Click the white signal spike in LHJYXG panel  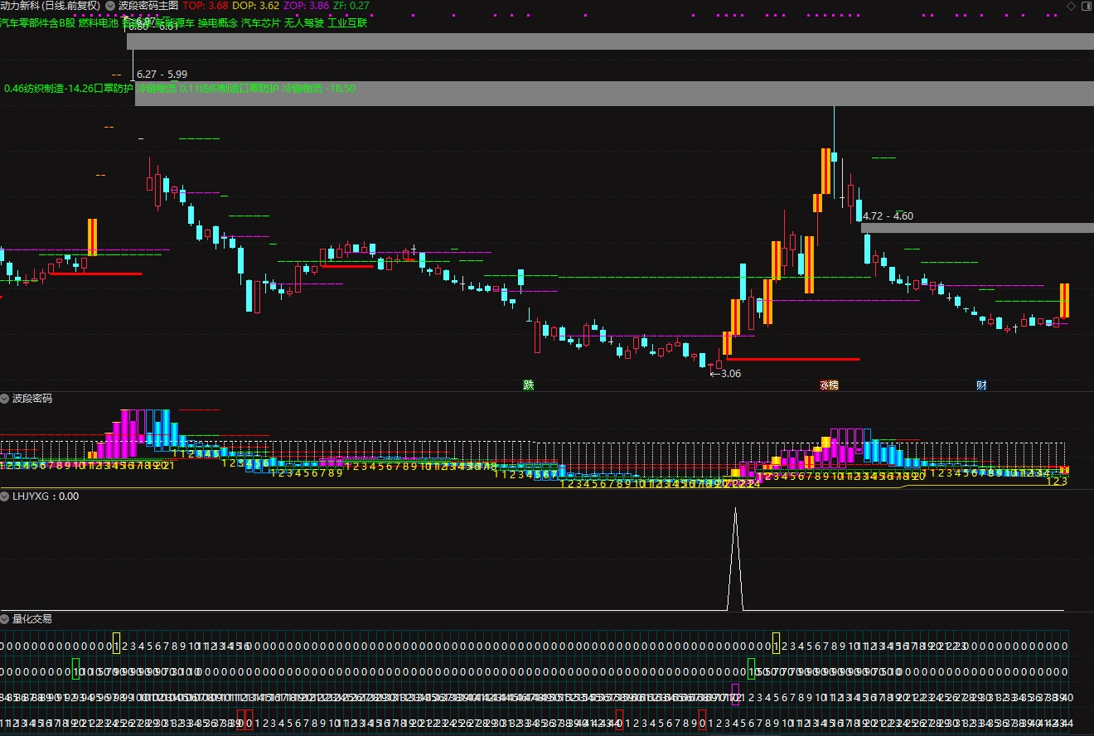point(735,559)
